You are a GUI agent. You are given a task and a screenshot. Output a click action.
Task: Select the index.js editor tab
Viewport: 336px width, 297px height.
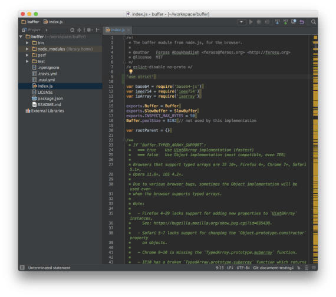click(118, 30)
